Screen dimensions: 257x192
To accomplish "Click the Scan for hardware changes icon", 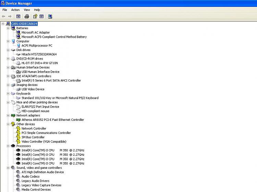I will (x=50, y=16).
